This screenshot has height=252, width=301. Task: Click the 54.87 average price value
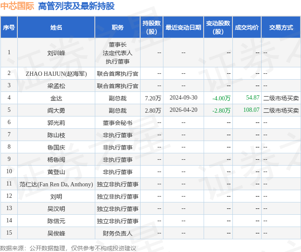tap(252, 98)
